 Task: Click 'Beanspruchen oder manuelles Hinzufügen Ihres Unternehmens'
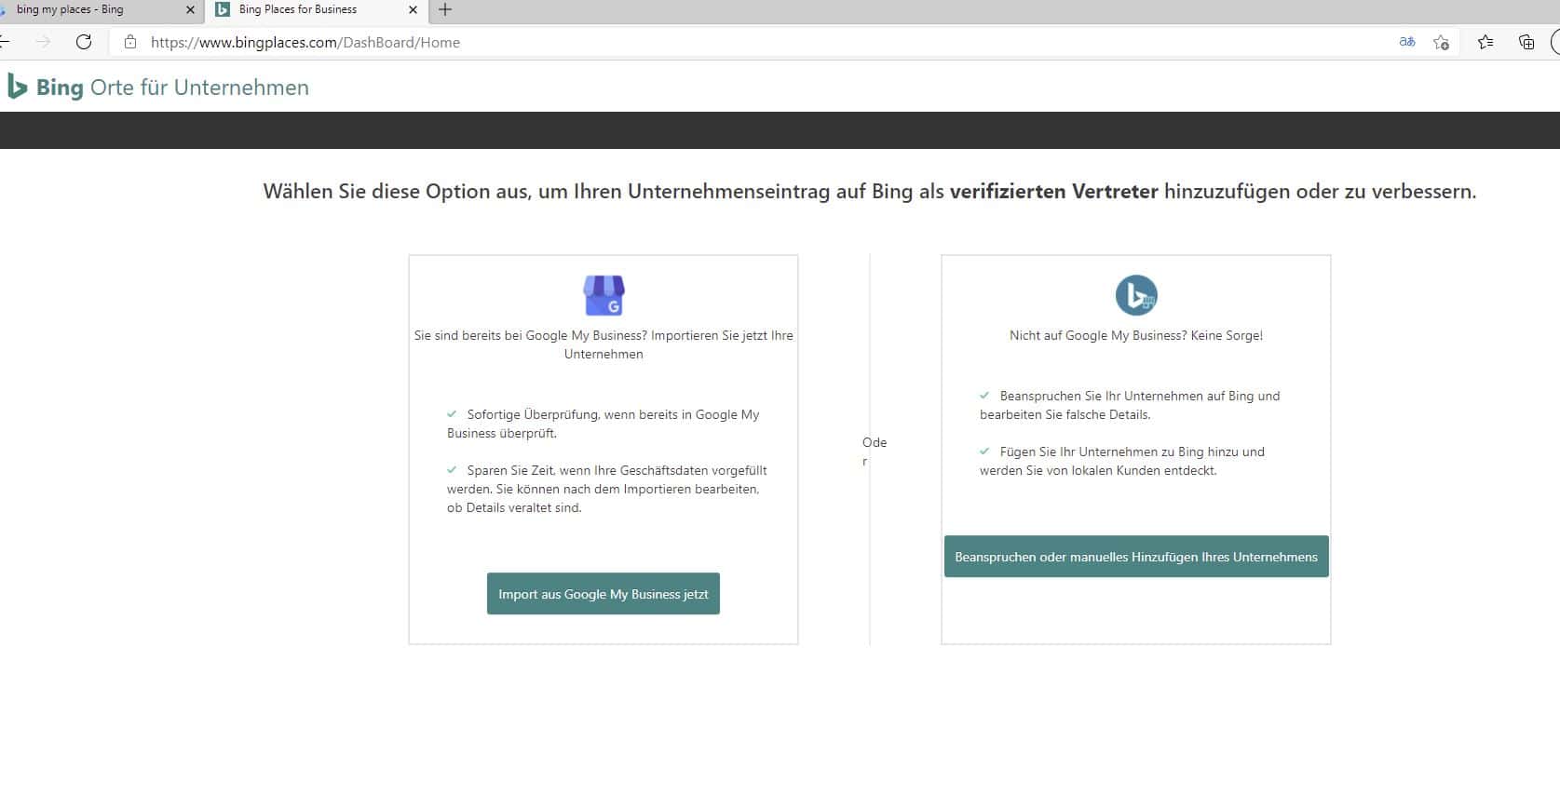pyautogui.click(x=1135, y=557)
